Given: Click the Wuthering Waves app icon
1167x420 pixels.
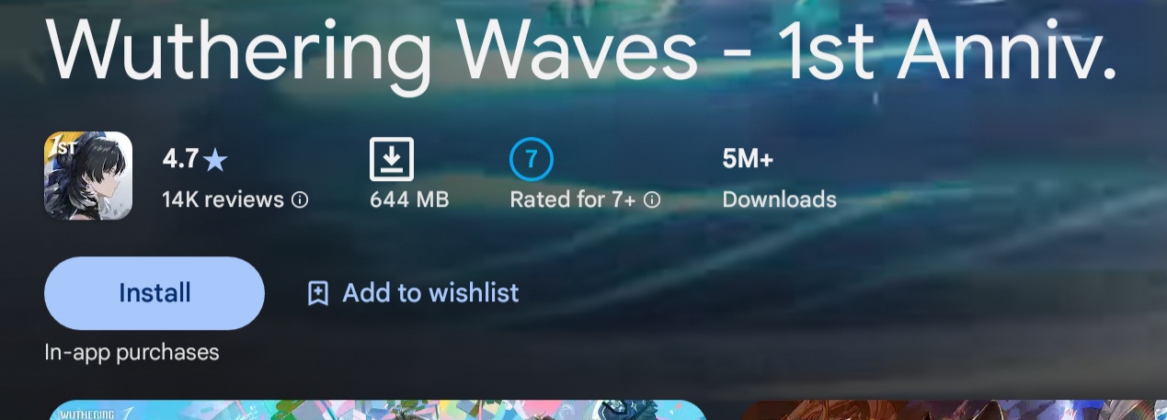Looking at the screenshot, I should (88, 176).
